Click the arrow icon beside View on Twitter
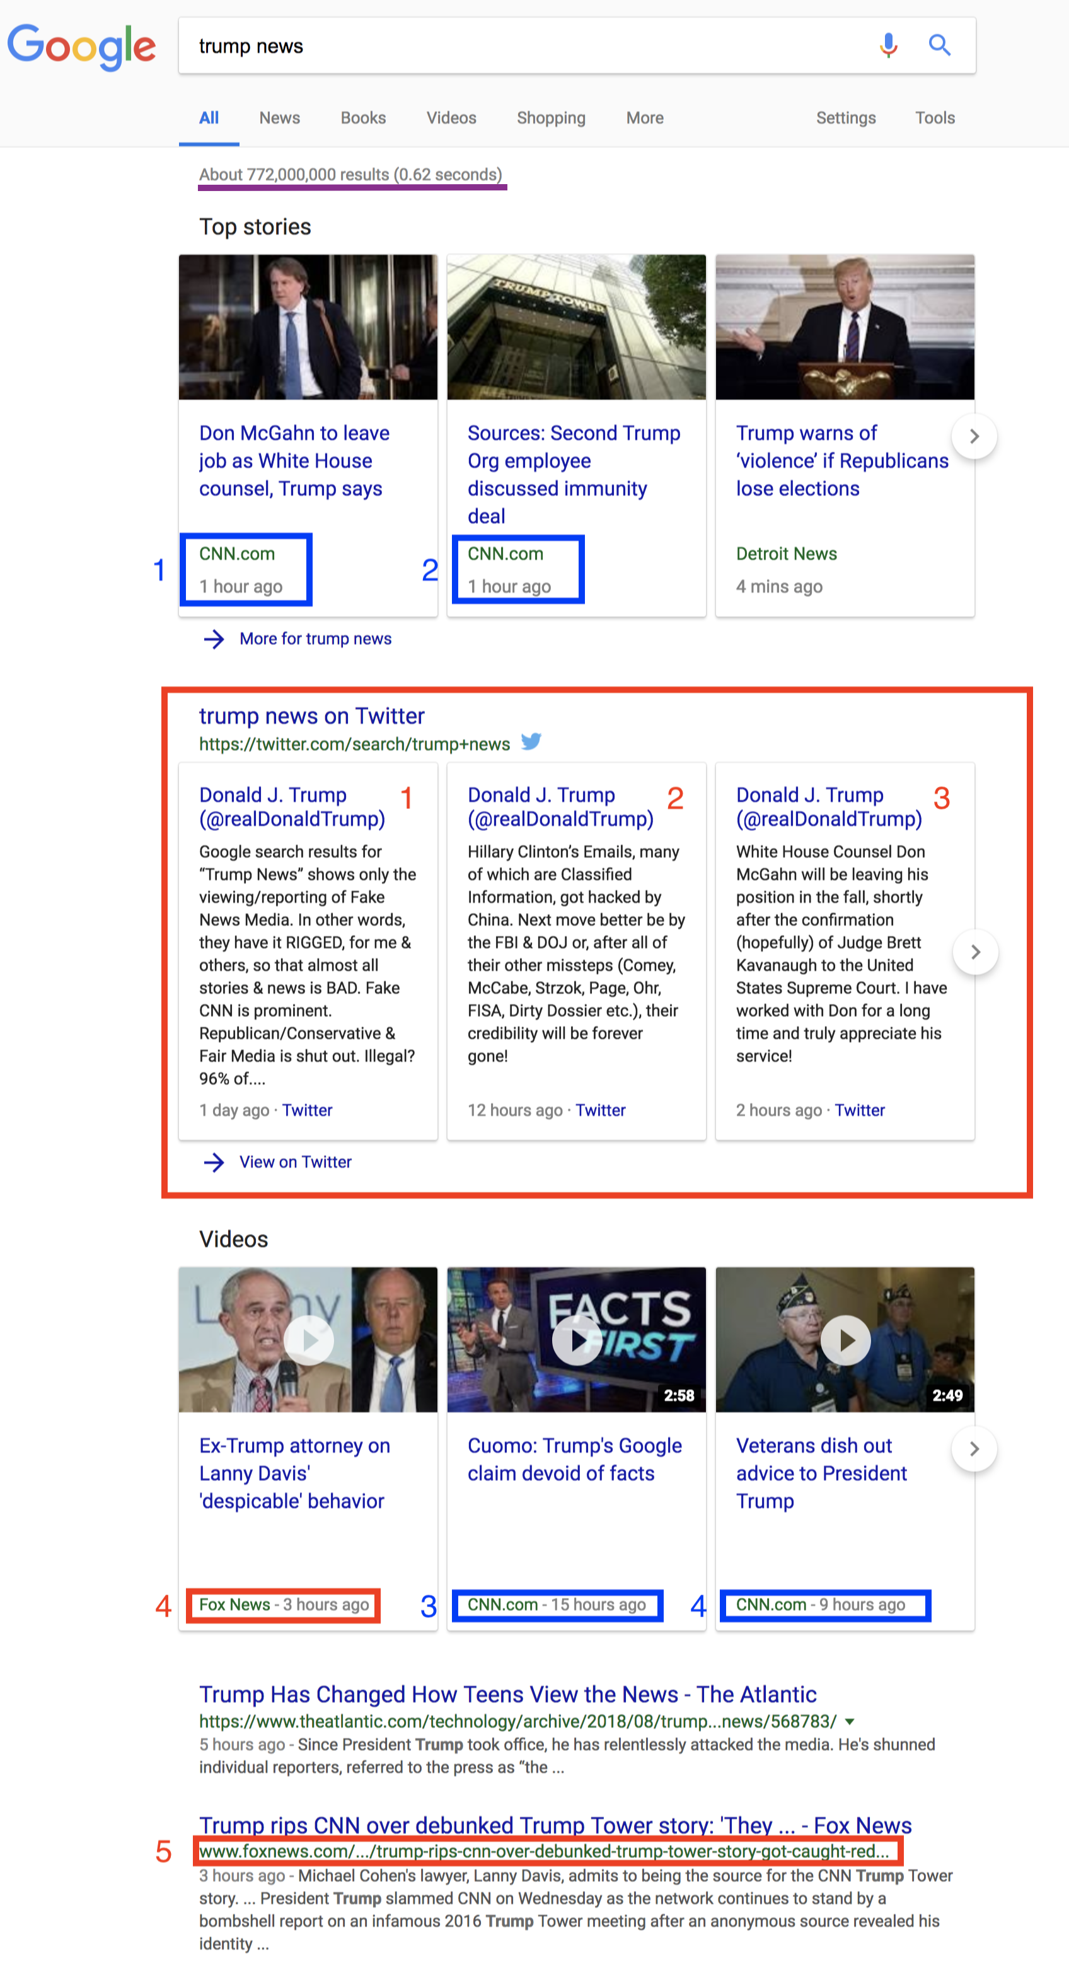Screen dimensions: 1069x1976 tap(214, 1163)
